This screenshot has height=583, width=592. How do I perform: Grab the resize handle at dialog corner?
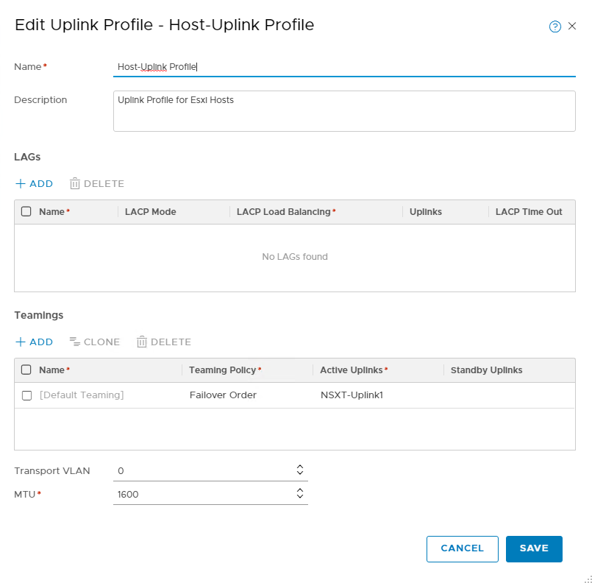588,579
